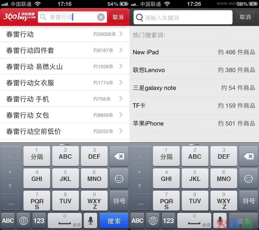Image resolution: width=259 pixels, height=230 pixels.
Task: Tap the 拼音 space bar on left keyboard
Action: click(x=65, y=221)
